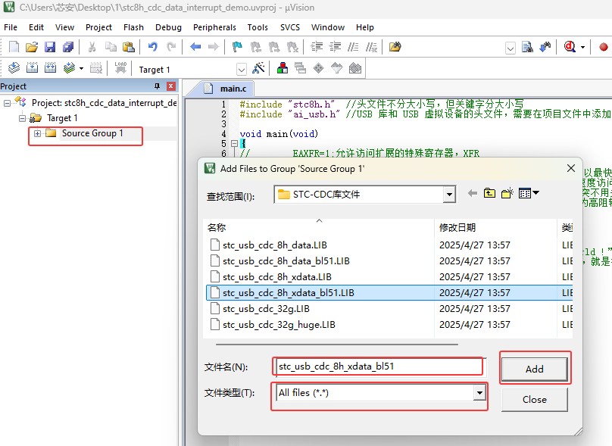Image resolution: width=612 pixels, height=446 pixels.
Task: Open view menu icon in dialog
Action: pos(529,193)
